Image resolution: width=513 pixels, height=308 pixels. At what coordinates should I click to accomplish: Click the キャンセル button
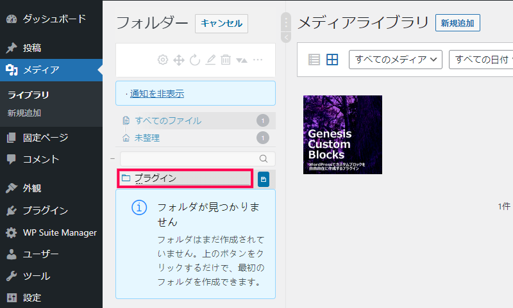click(x=221, y=24)
